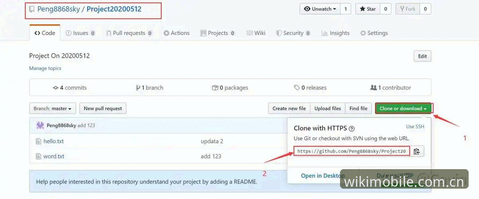The width and height of the screenshot is (479, 199).
Task: Open the Pull requests tab
Action: click(129, 33)
